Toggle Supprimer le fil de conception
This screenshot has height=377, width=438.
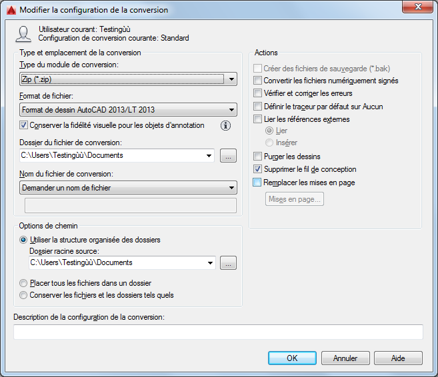tap(257, 169)
